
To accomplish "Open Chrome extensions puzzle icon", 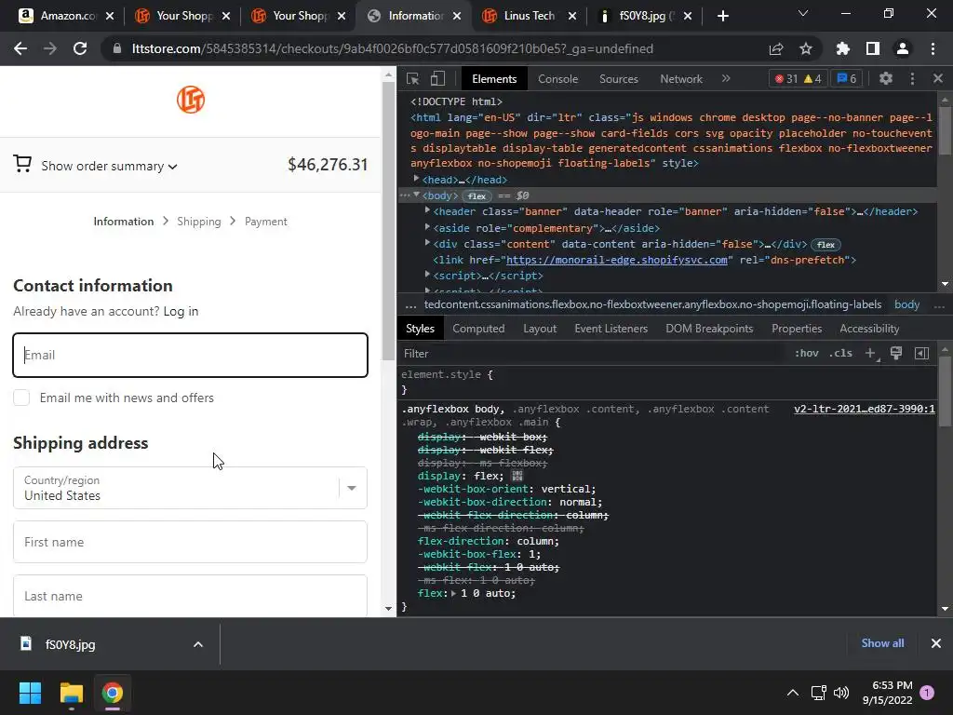I will (x=842, y=48).
